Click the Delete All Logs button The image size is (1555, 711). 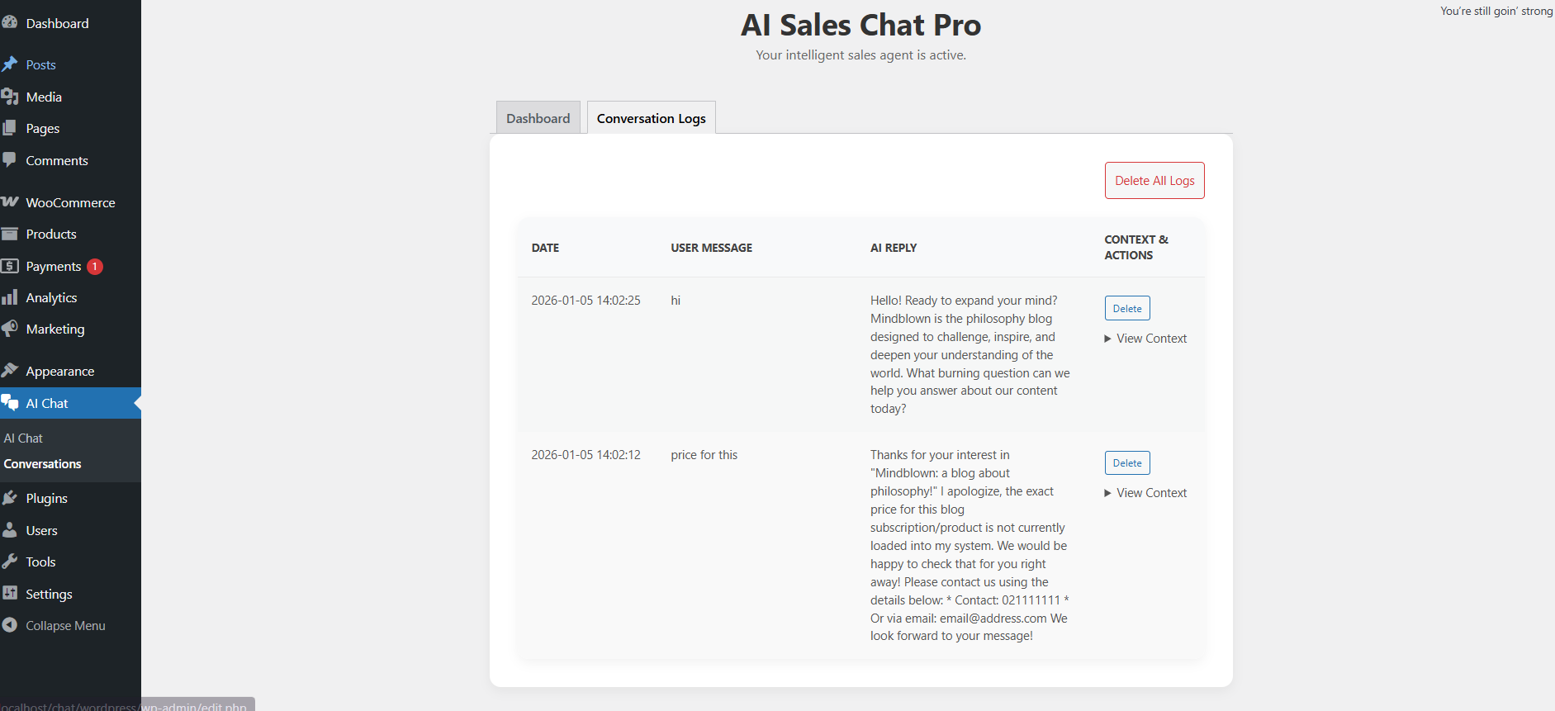tap(1154, 180)
